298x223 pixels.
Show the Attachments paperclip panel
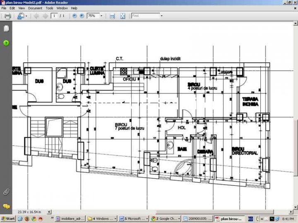(6, 192)
